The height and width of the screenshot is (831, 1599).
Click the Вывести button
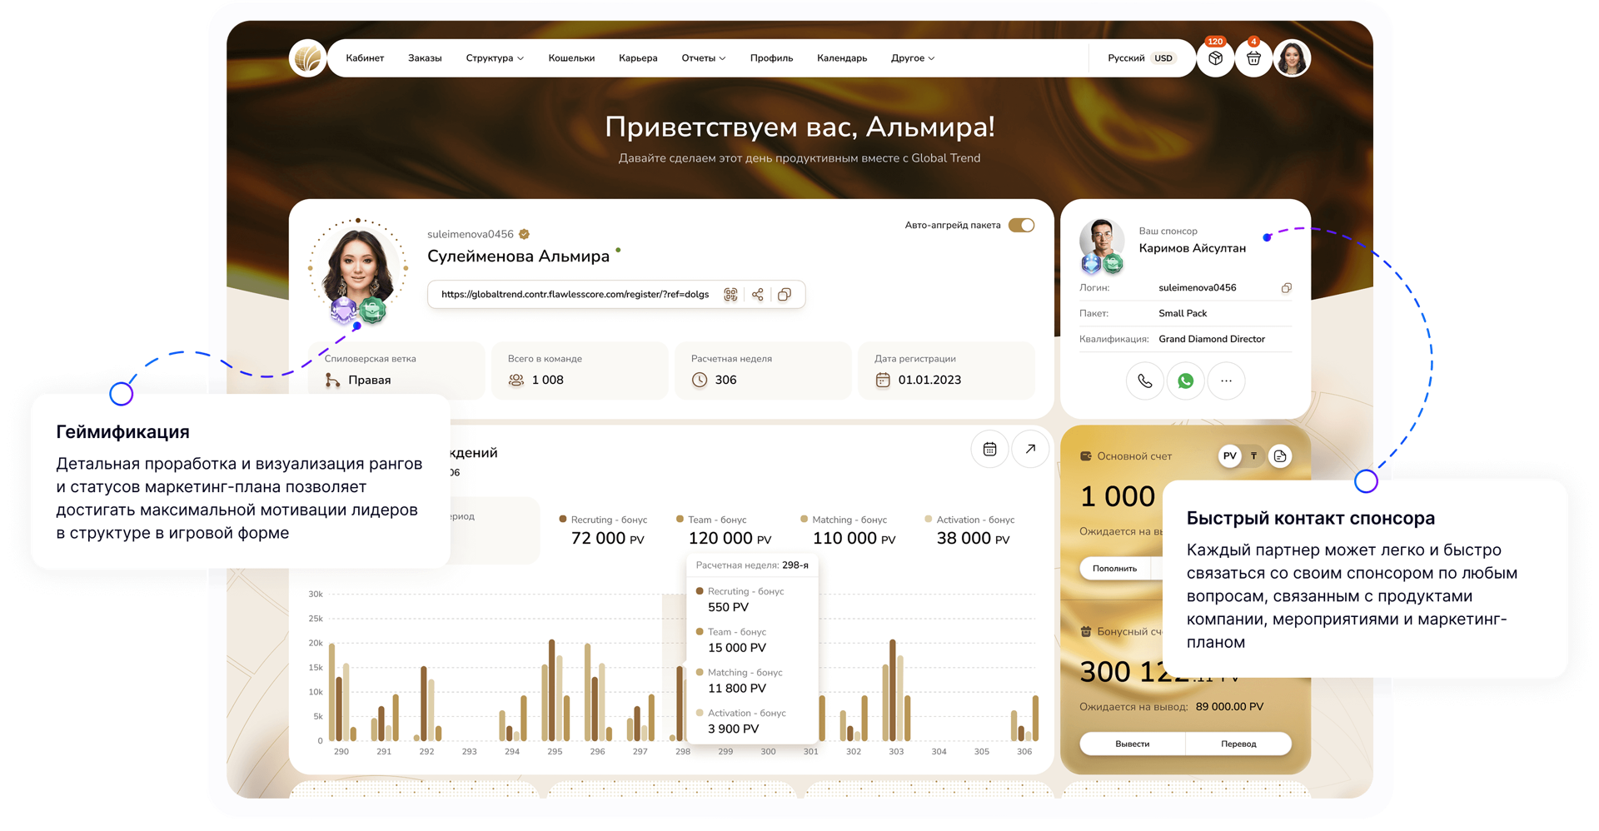[x=1133, y=744]
